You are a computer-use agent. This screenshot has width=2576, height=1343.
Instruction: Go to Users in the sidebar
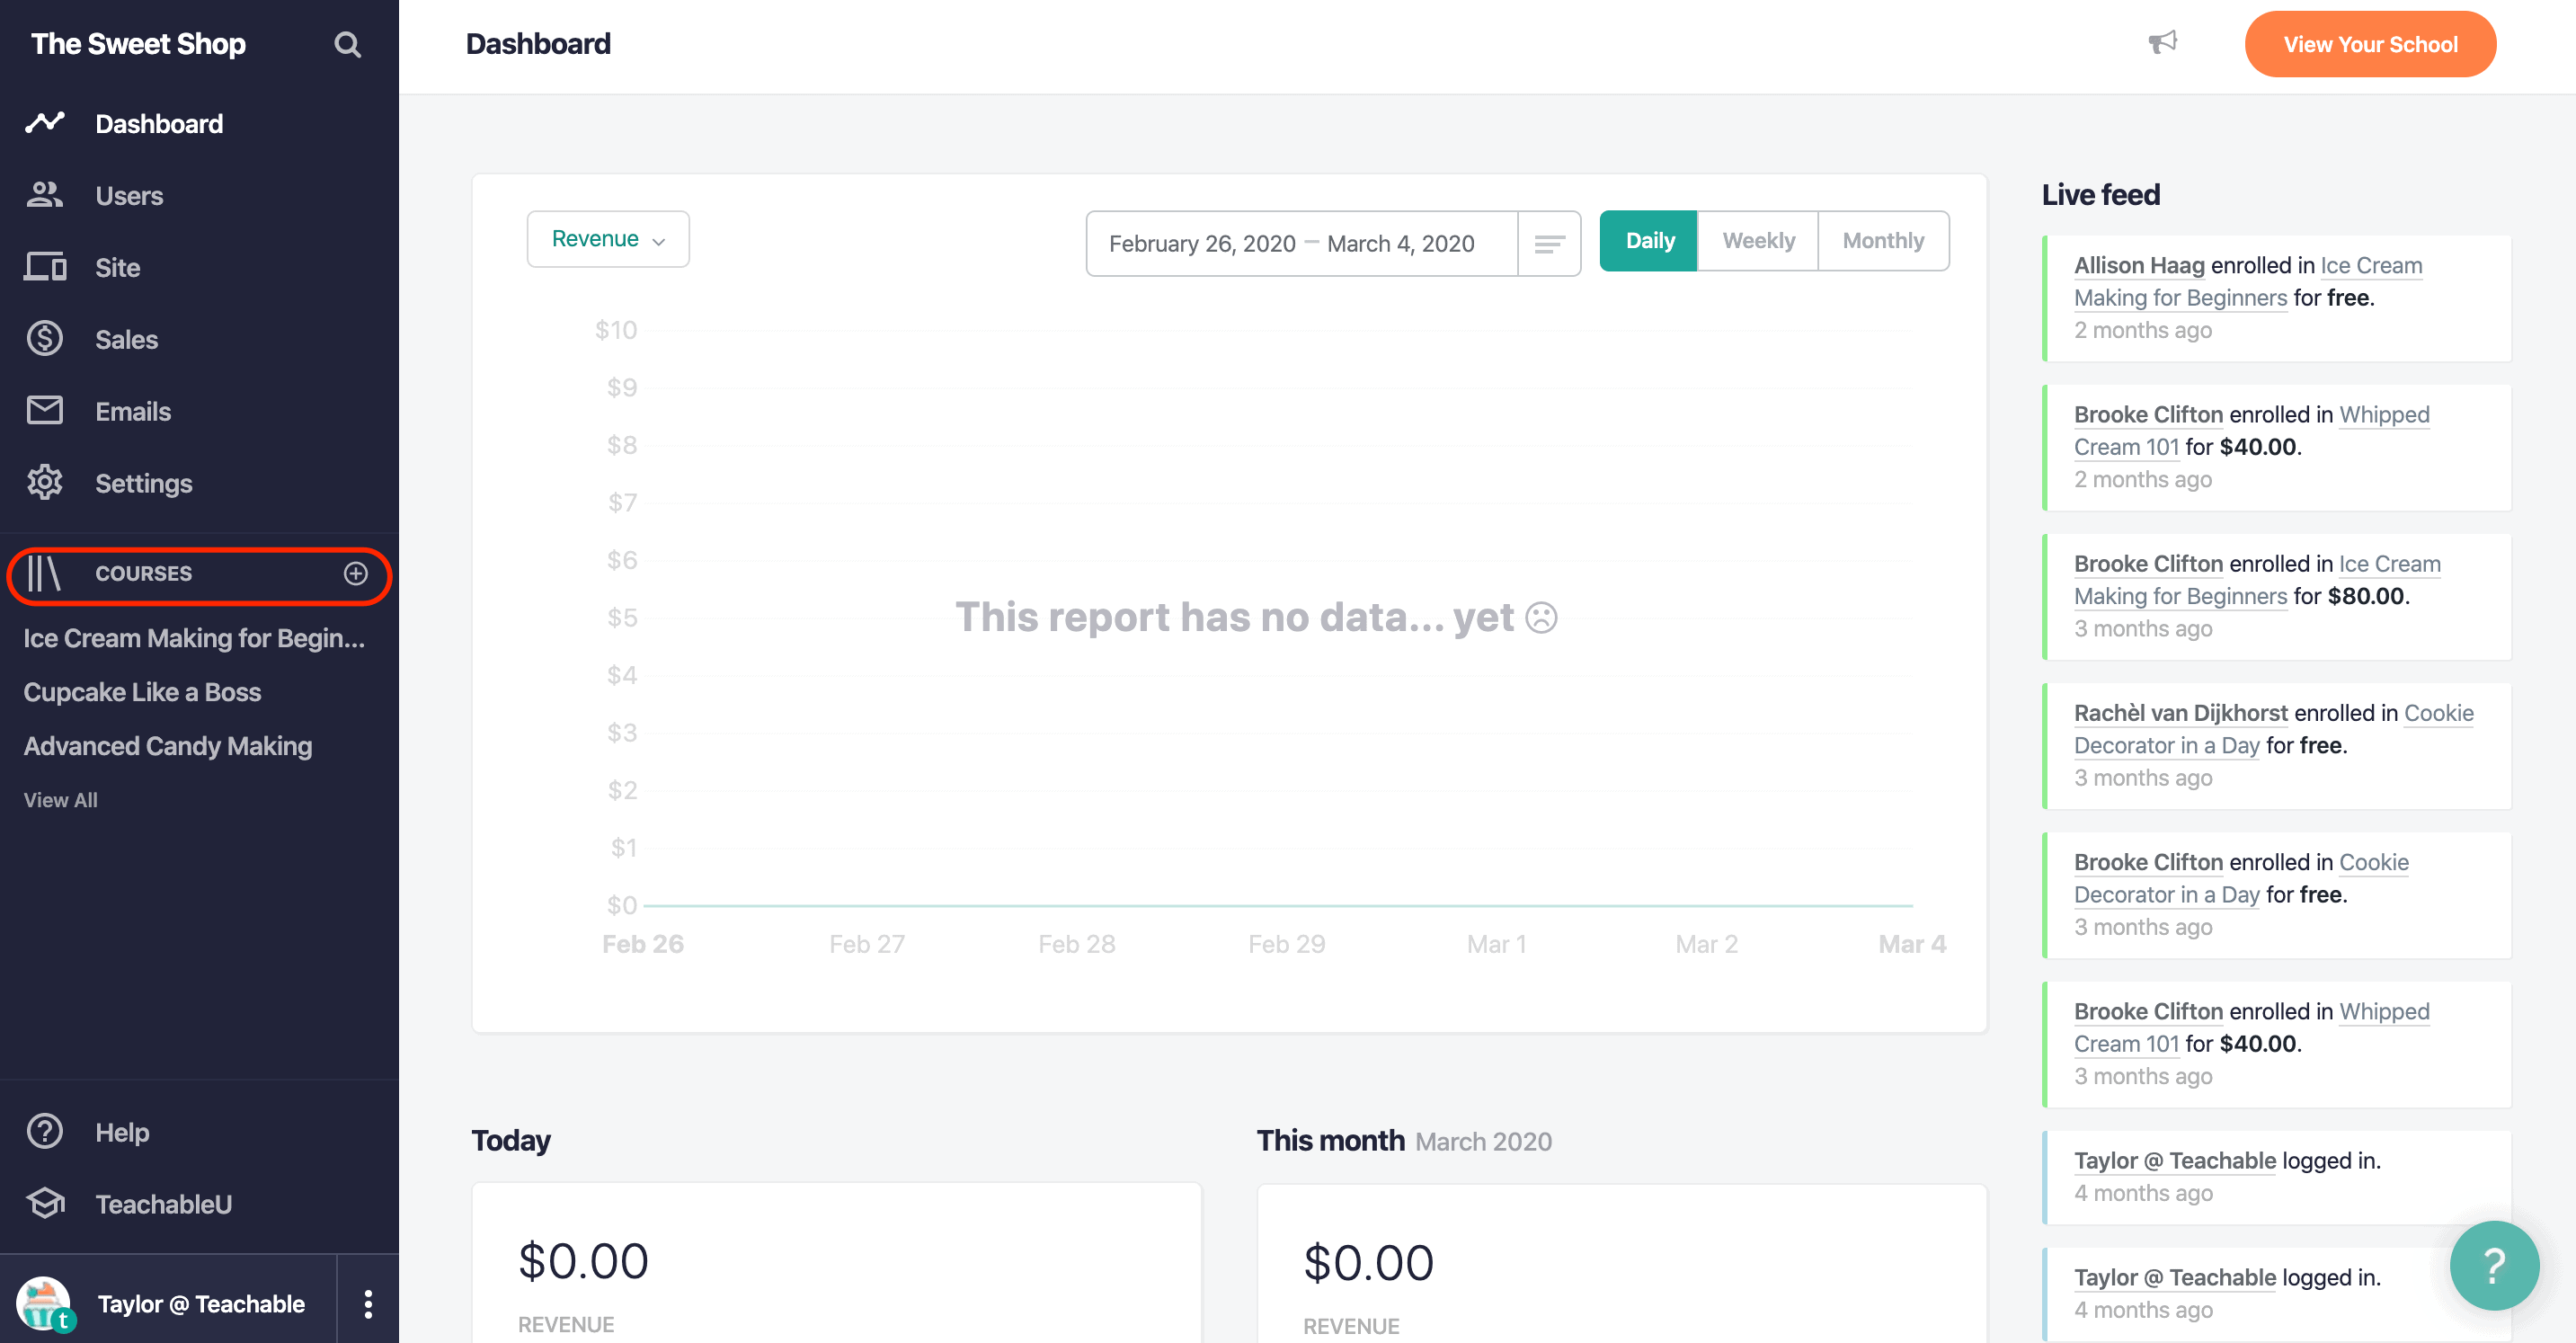click(129, 196)
